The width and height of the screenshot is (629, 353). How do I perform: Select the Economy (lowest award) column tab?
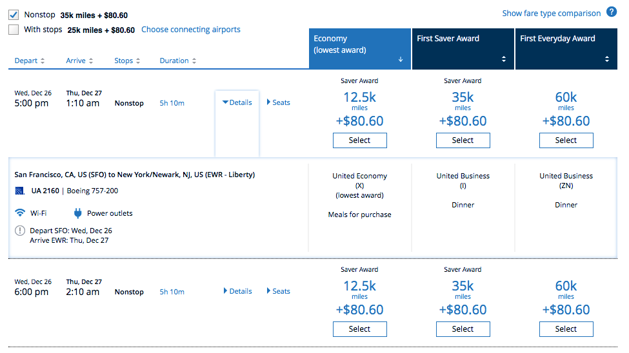pyautogui.click(x=359, y=49)
